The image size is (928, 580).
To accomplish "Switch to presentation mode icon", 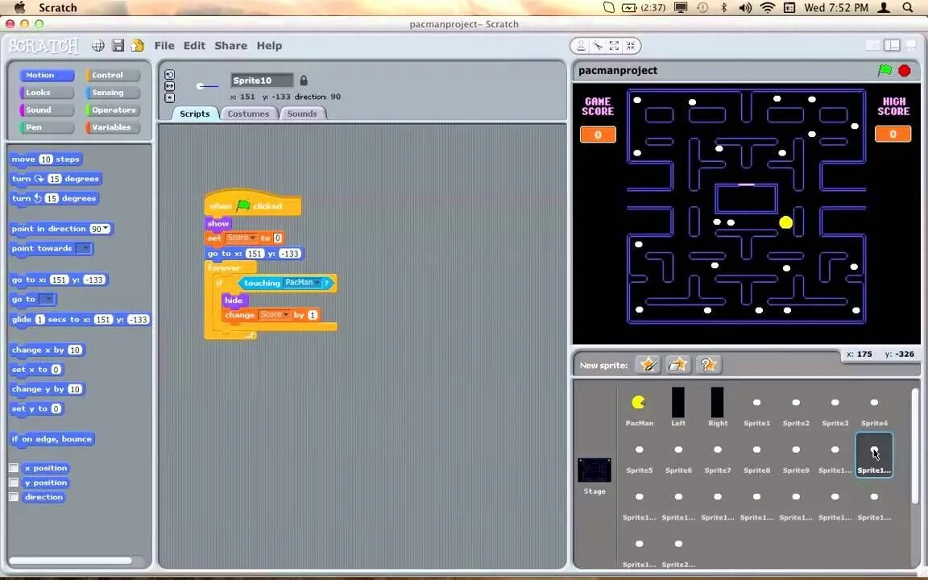I will [x=912, y=46].
